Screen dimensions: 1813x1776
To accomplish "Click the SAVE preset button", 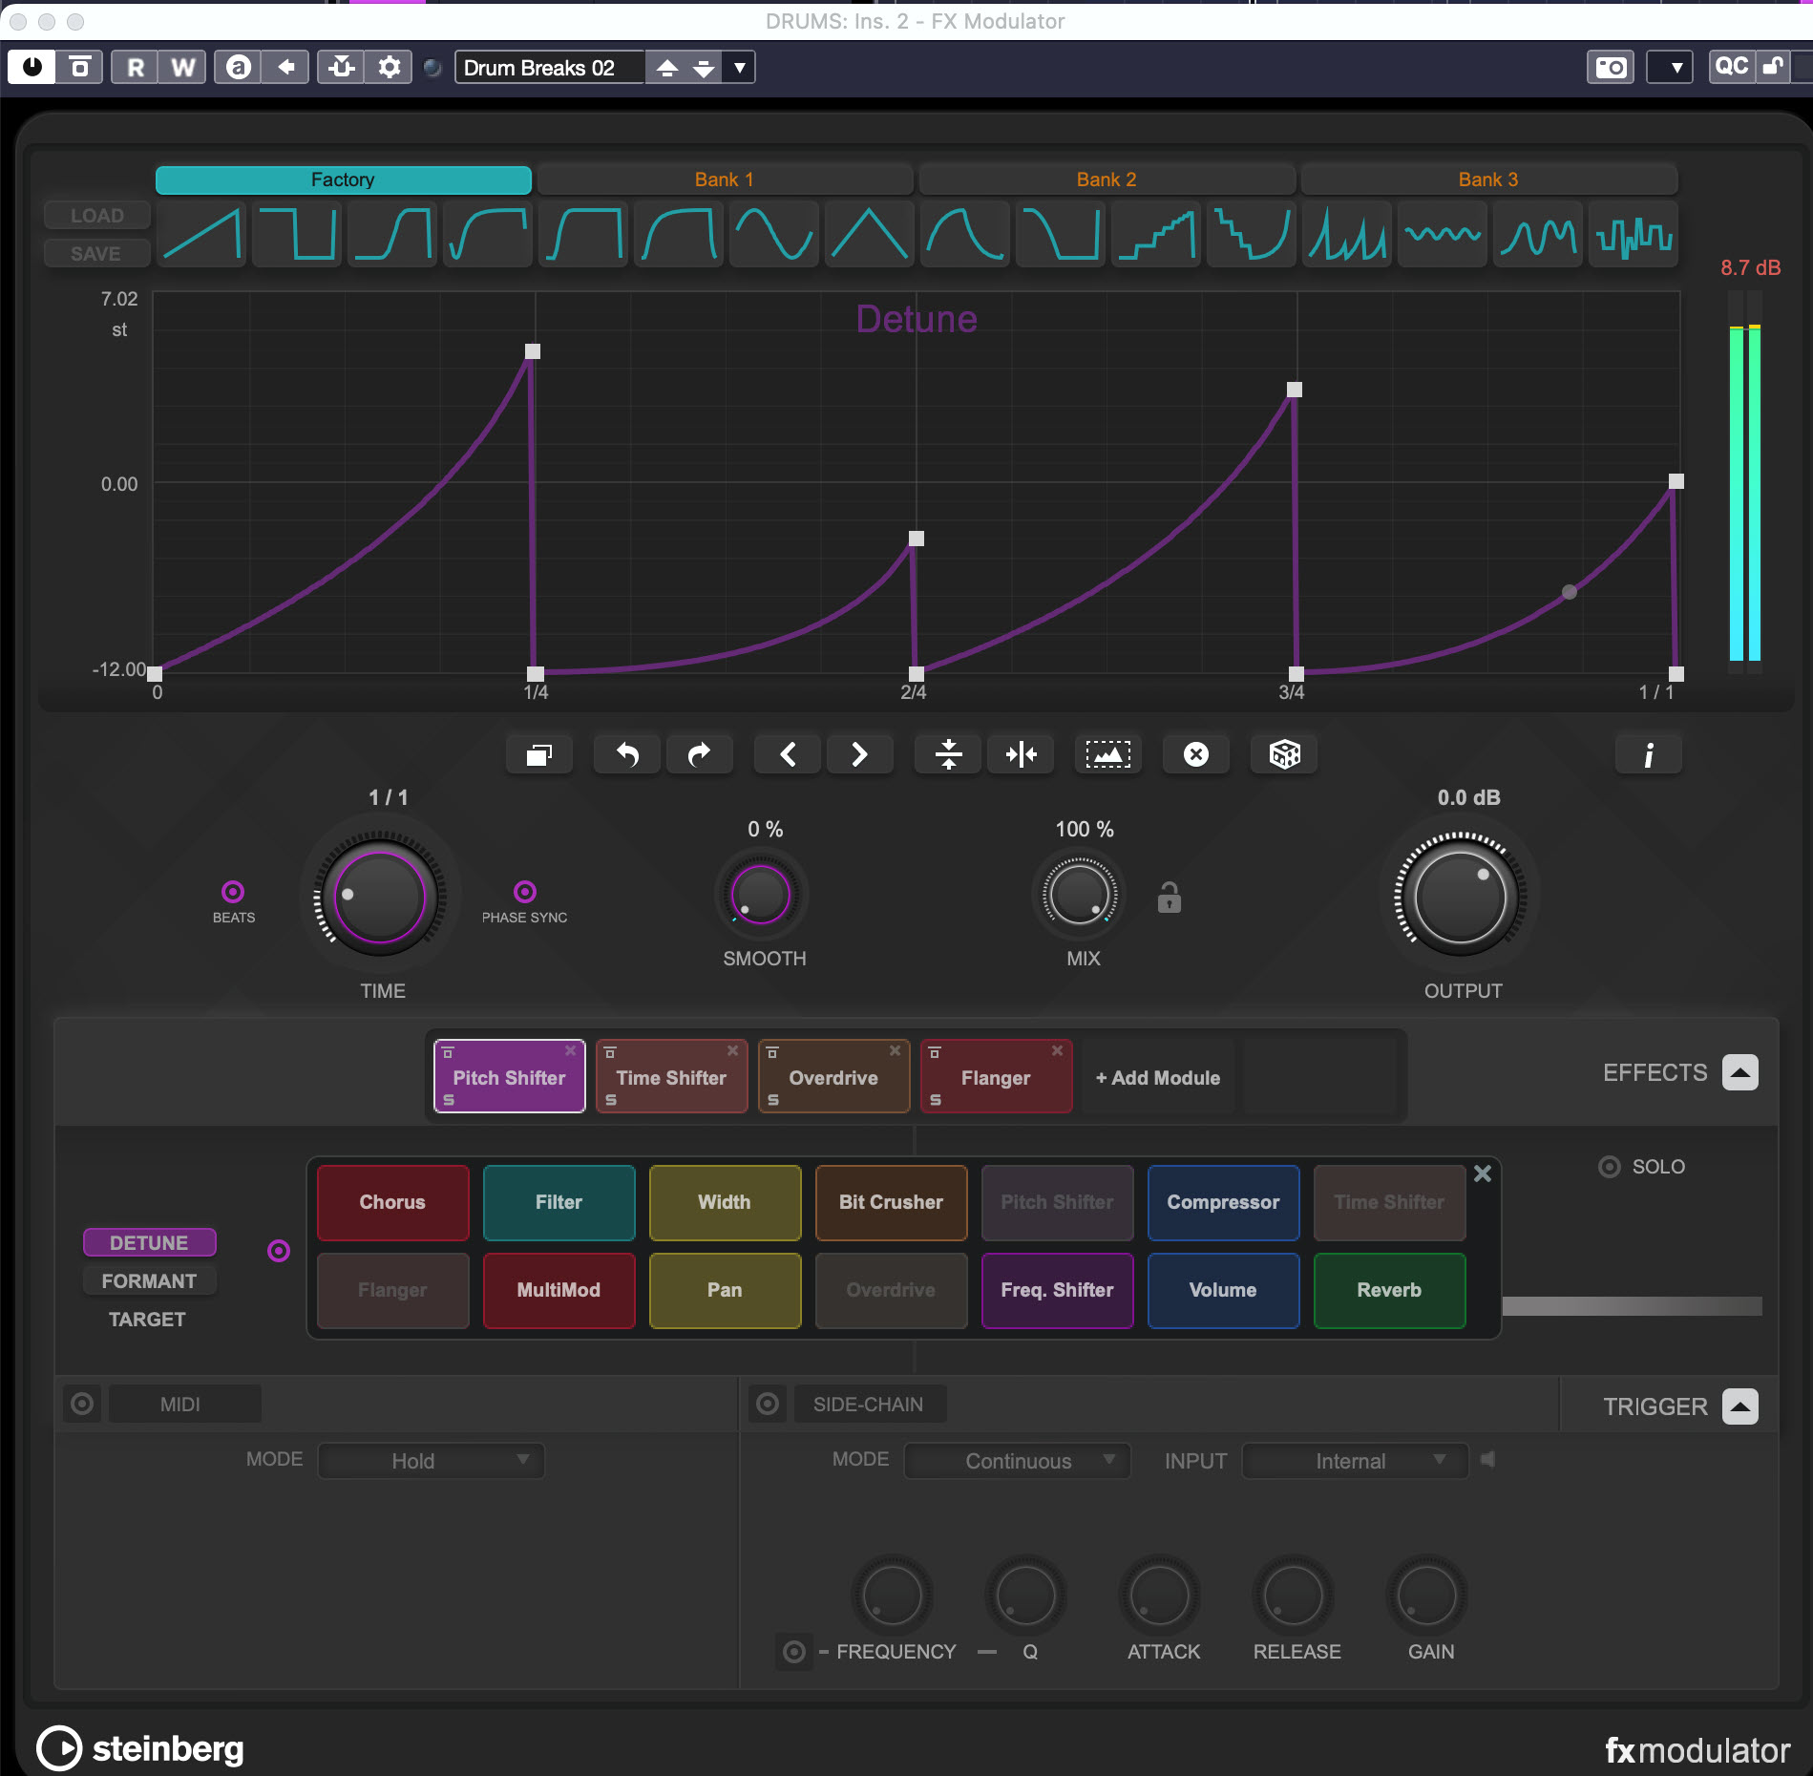I will pyautogui.click(x=95, y=252).
